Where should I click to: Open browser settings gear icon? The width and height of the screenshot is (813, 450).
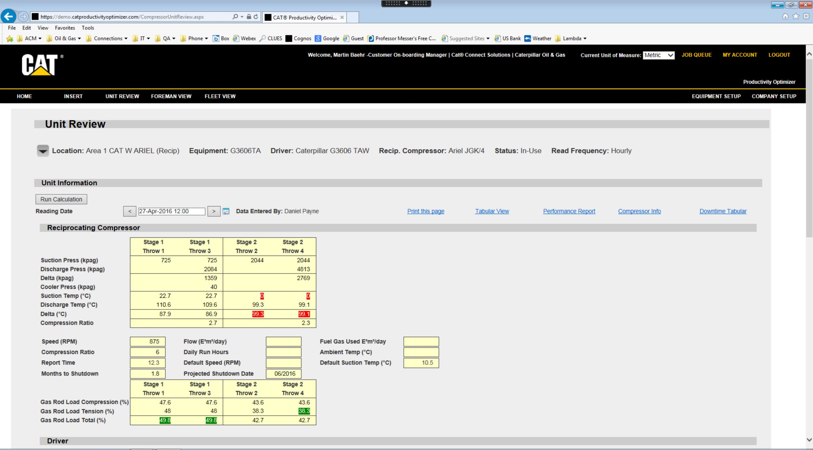[806, 17]
